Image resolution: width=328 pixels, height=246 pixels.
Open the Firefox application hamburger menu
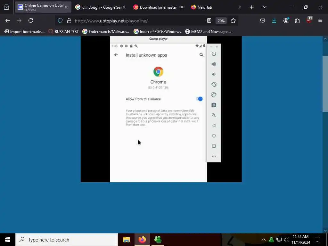click(320, 21)
